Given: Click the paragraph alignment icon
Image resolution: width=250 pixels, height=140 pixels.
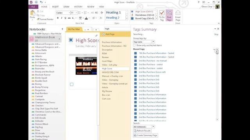Looking at the screenshot, I should 94,18.
